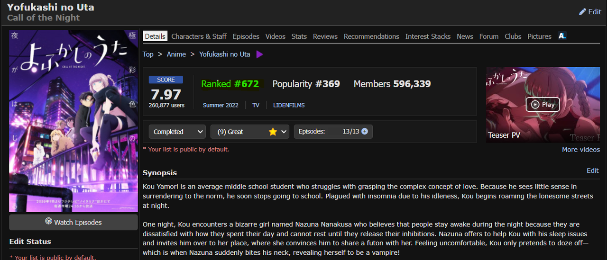Click the Watch Episodes button

74,222
